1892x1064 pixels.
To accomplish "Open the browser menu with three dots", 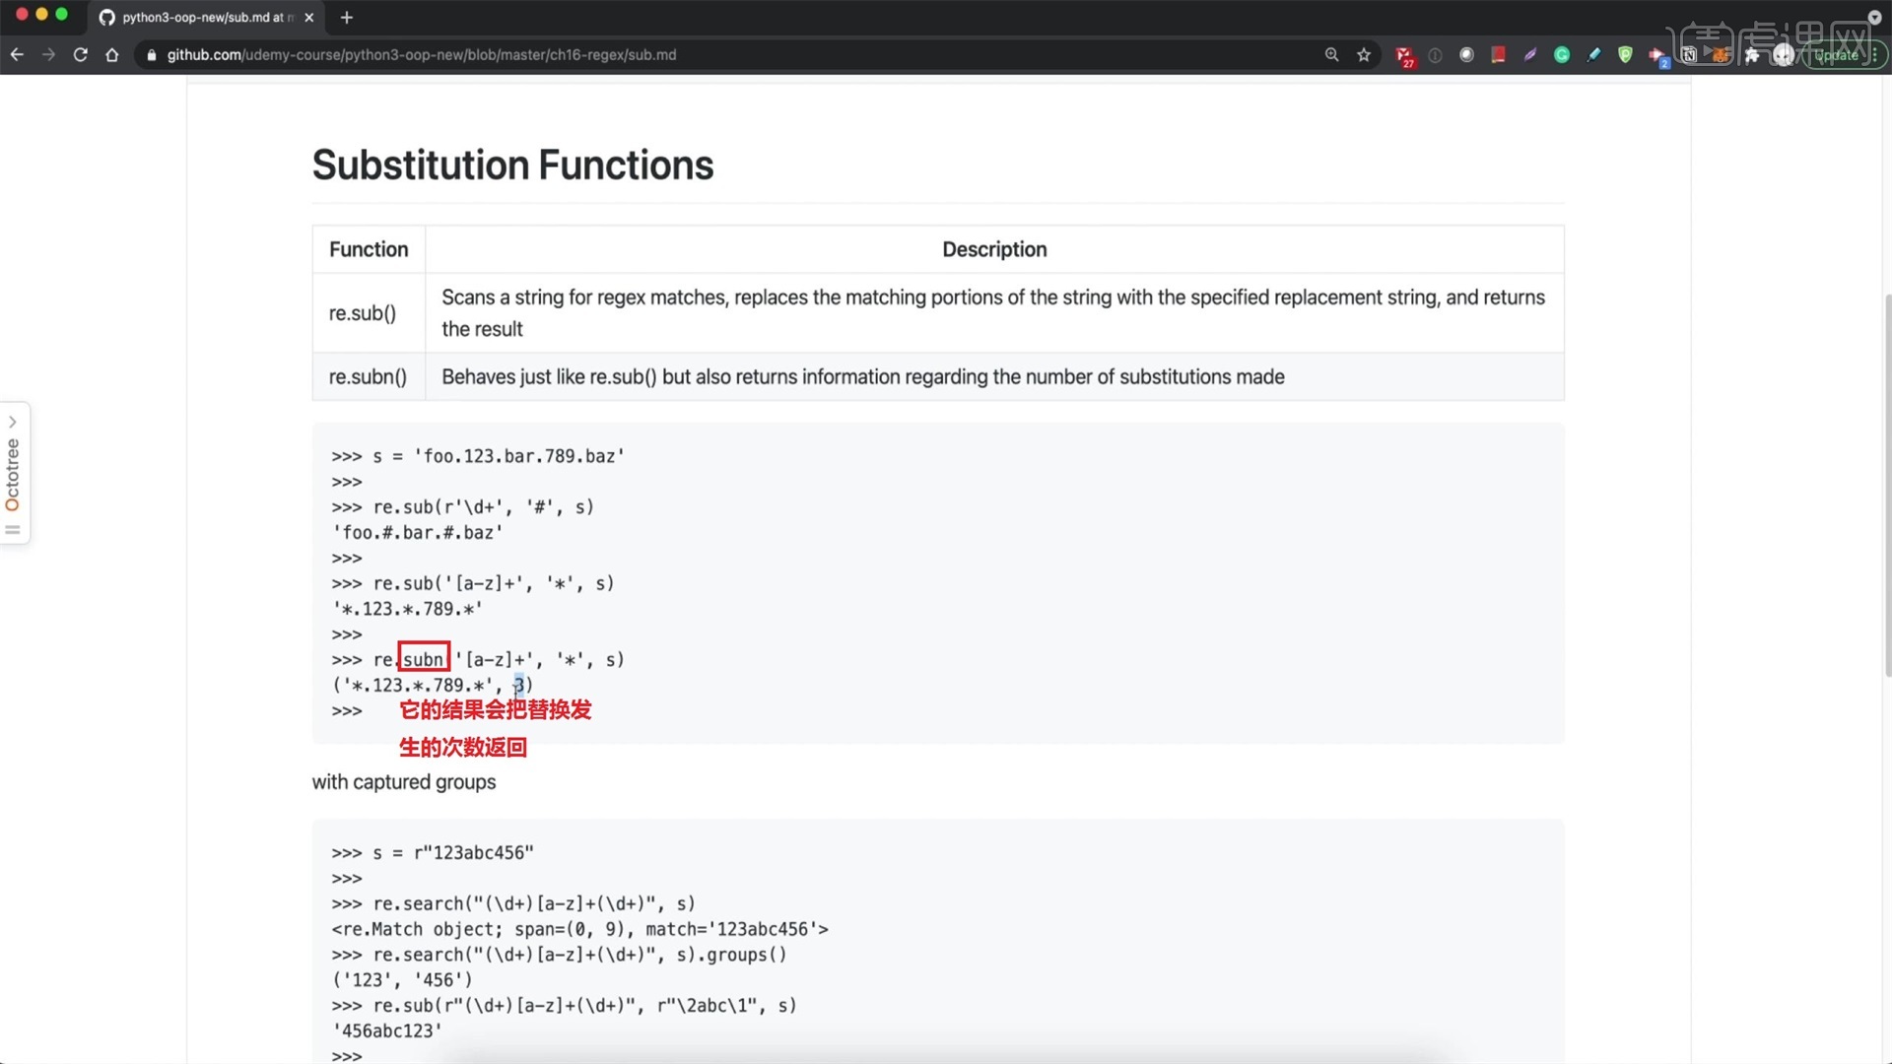I will pyautogui.click(x=1874, y=55).
